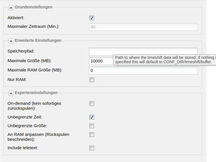The height and width of the screenshot is (162, 216).
Task: Click the Grundeinstellungen section title
Action: click(34, 7)
